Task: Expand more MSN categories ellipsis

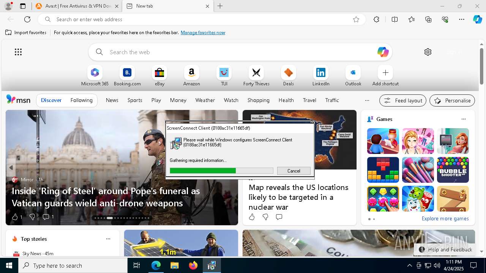Action: pyautogui.click(x=367, y=100)
